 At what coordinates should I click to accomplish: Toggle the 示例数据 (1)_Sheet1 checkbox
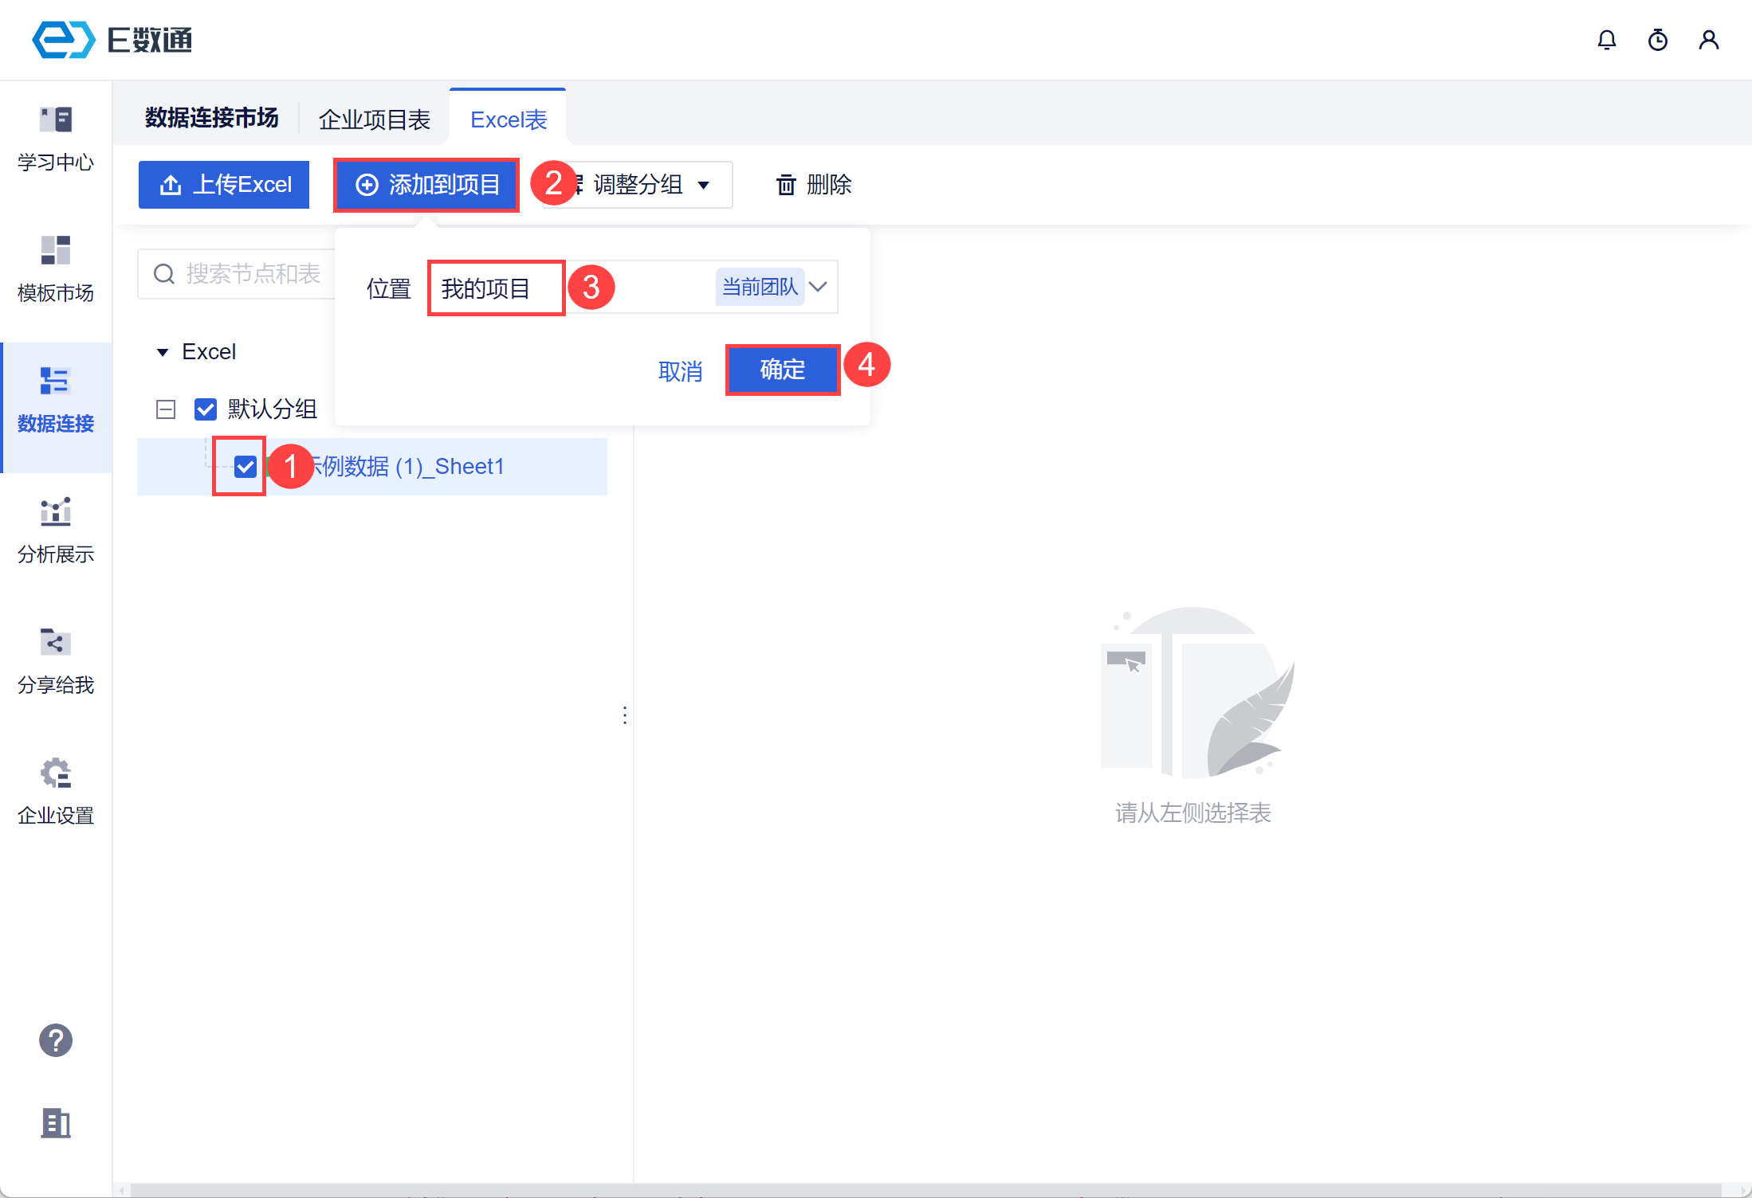[246, 467]
